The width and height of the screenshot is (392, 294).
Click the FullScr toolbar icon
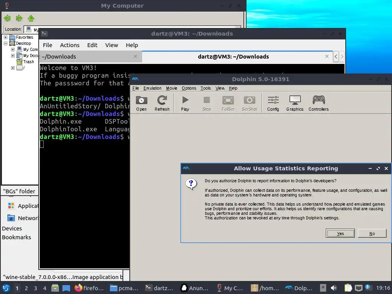coord(228,103)
